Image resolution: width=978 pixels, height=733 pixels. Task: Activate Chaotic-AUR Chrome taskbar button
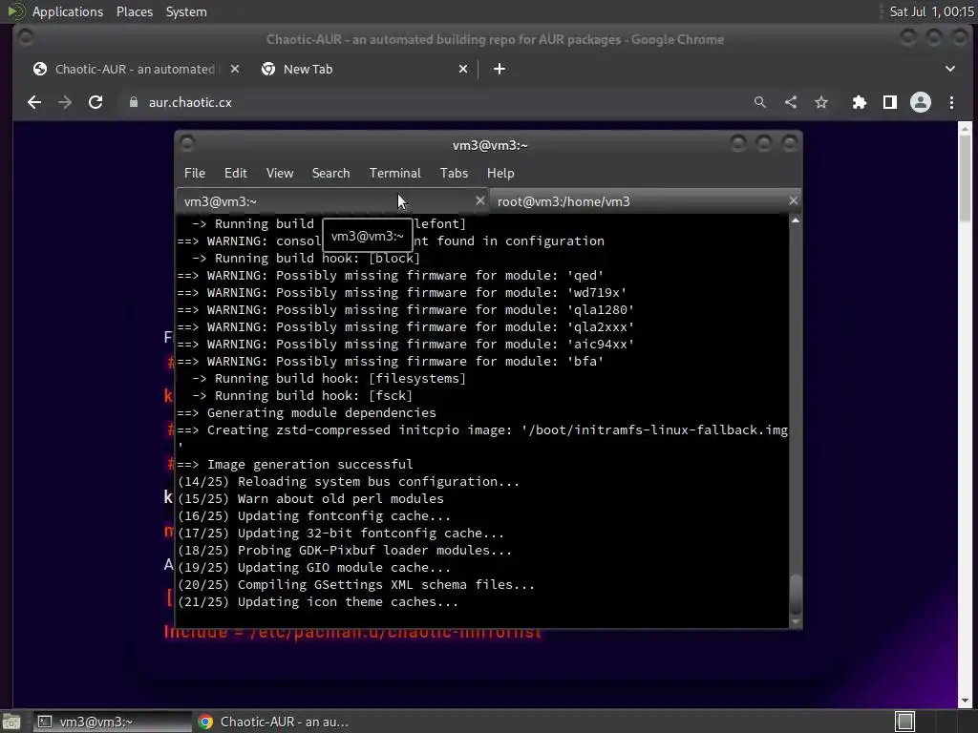point(274,722)
